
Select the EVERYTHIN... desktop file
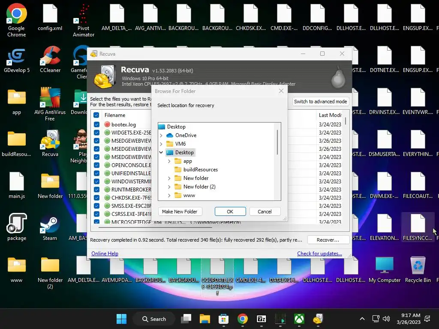click(418, 143)
